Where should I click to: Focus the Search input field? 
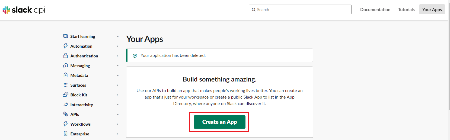300,9
